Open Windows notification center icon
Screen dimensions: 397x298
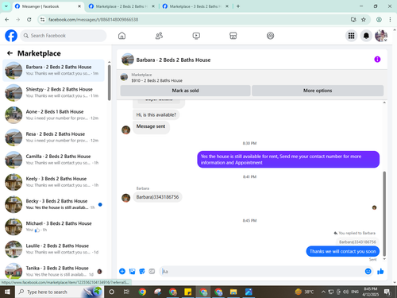[387, 292]
